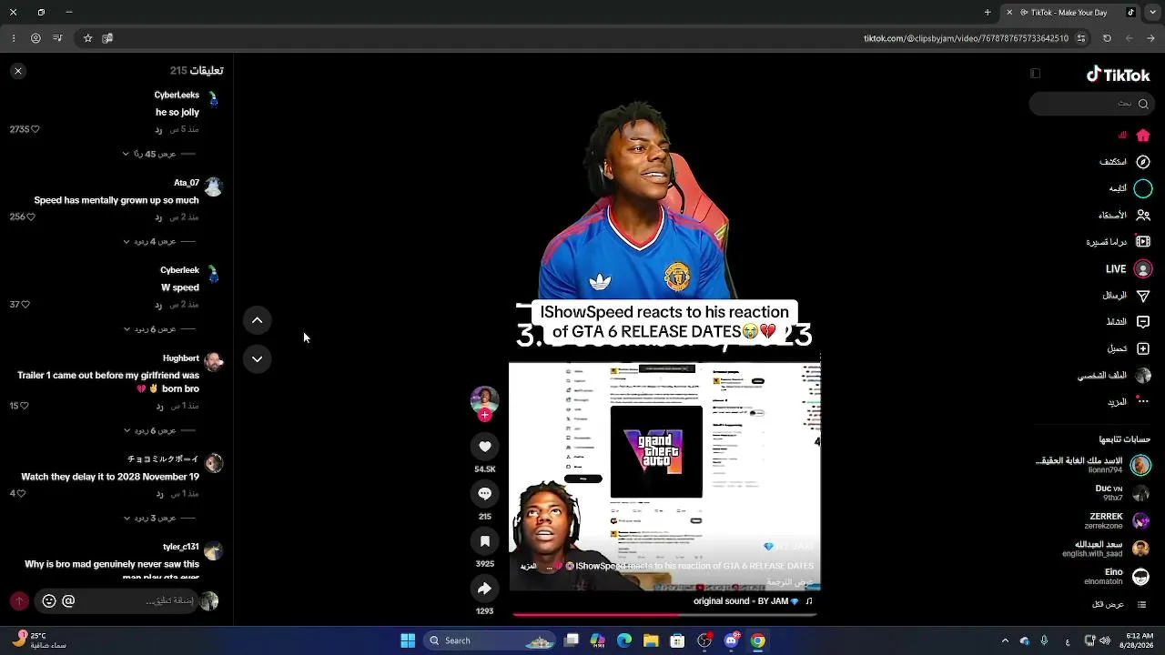Reply to Hughbert's comment
Image resolution: width=1165 pixels, height=655 pixels.
pyautogui.click(x=158, y=406)
